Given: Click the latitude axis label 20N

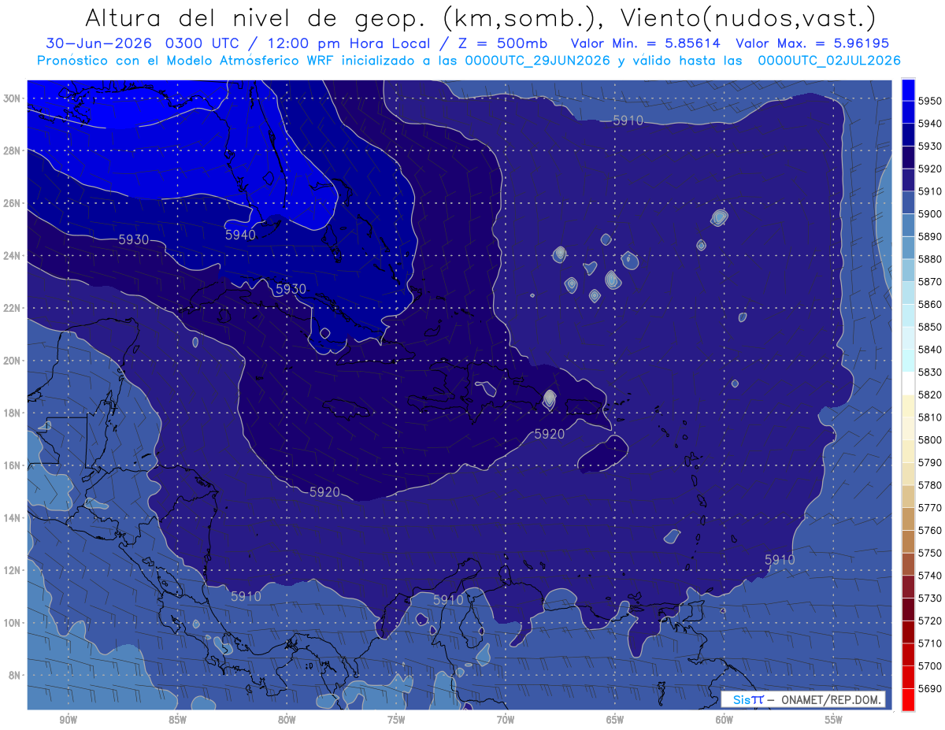Looking at the screenshot, I should pos(13,361).
